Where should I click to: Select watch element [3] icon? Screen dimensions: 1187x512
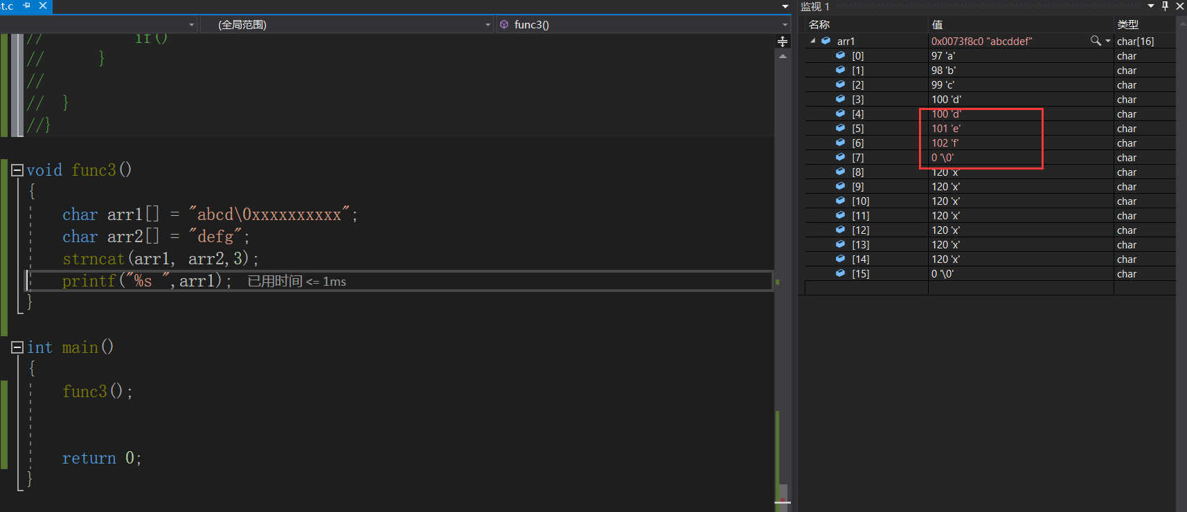coord(840,99)
